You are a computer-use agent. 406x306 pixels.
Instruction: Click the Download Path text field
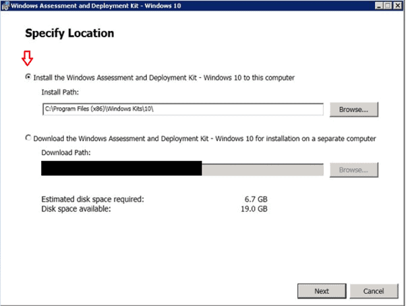(182, 169)
